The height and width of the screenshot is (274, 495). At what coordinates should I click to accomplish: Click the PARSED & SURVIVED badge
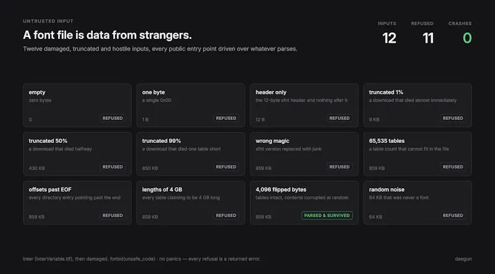[327, 215]
